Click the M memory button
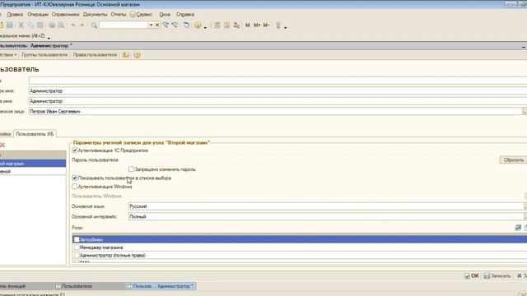527x296 pixels. click(248, 25)
